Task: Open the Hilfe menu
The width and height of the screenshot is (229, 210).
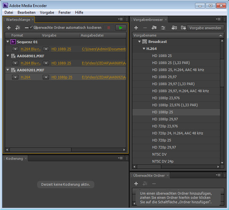Action: coord(79,13)
